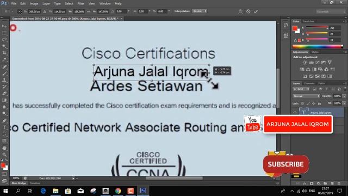Screen dimensions: 348x196
Task: Open the layer filter Kind dropdown
Action: [301, 89]
